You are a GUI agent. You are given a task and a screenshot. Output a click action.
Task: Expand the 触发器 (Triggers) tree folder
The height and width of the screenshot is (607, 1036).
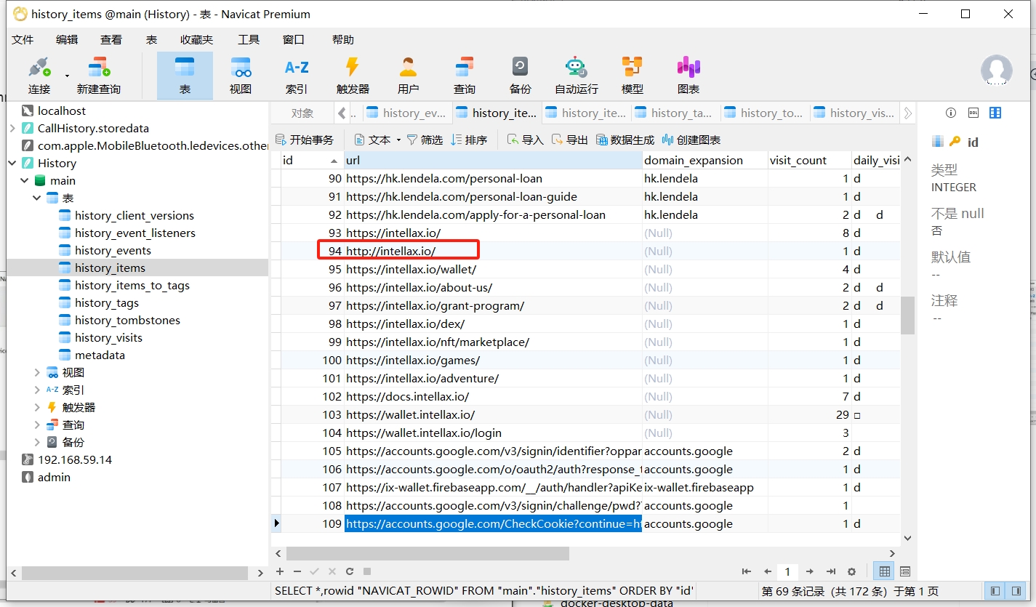point(37,407)
